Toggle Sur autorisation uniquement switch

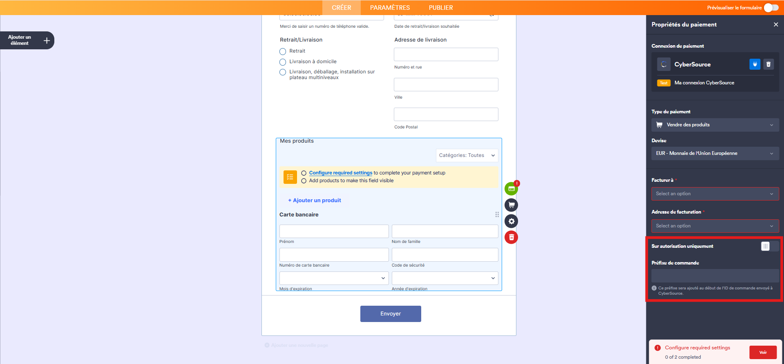coord(770,246)
